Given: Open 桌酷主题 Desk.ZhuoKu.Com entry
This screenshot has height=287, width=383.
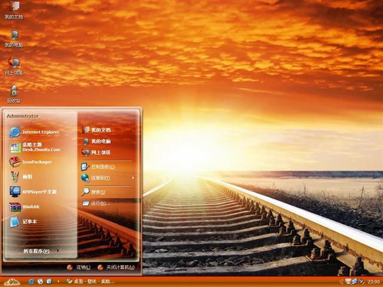Looking at the screenshot, I should coord(35,147).
